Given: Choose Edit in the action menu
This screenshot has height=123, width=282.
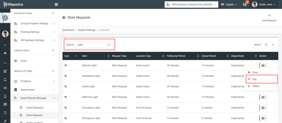Looking at the screenshot, I should point(262,79).
